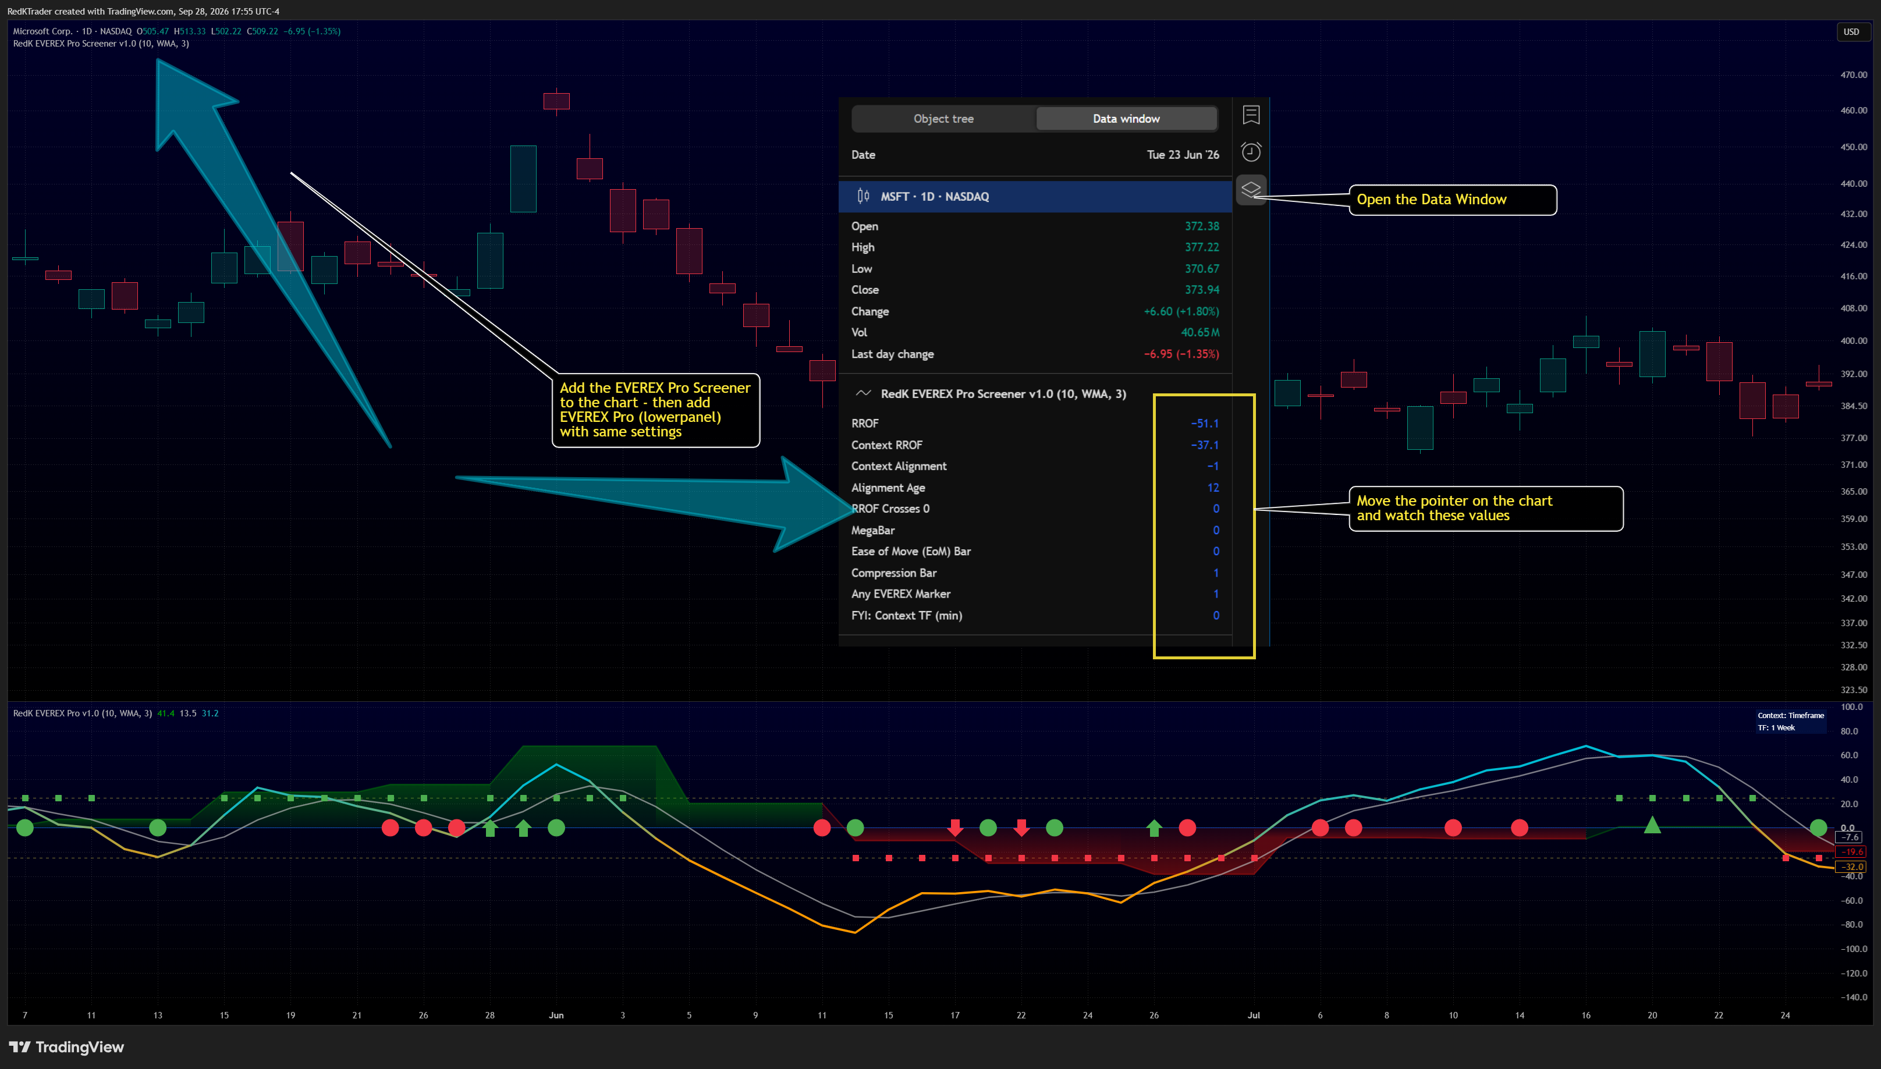Click the RROF Crosses 0 row label

pos(890,508)
